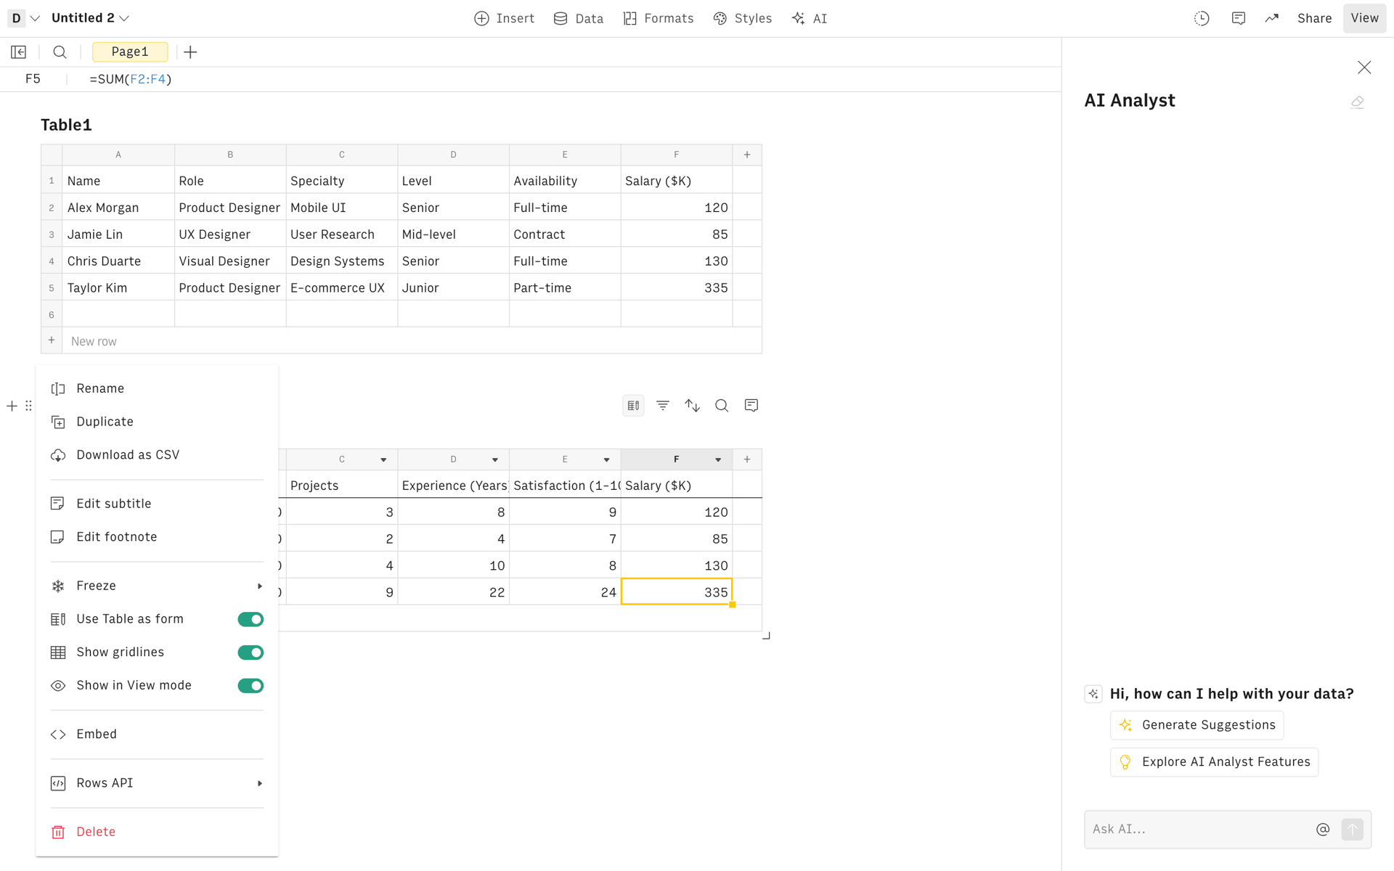Insert a block with the plus beside drag handle

[x=12, y=406]
